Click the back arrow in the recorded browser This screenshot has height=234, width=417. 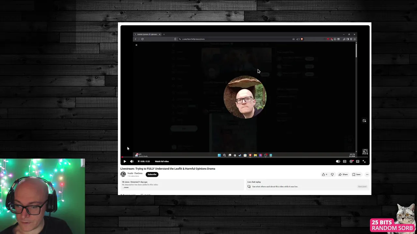coord(136,39)
